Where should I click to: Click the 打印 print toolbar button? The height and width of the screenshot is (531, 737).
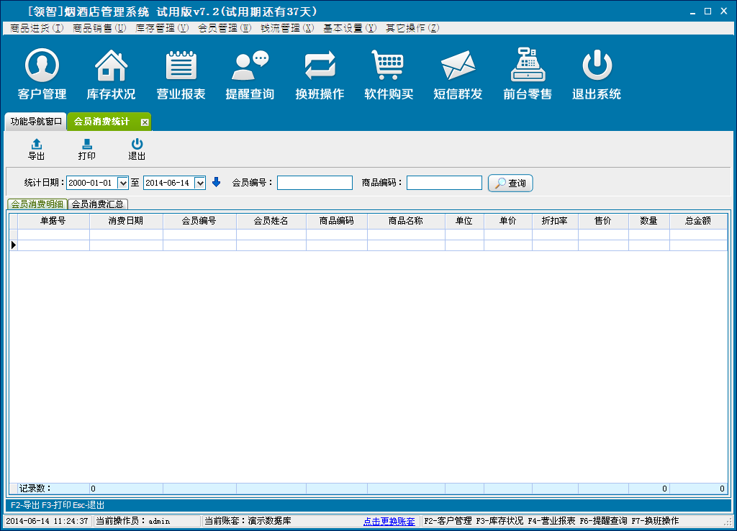[86, 150]
